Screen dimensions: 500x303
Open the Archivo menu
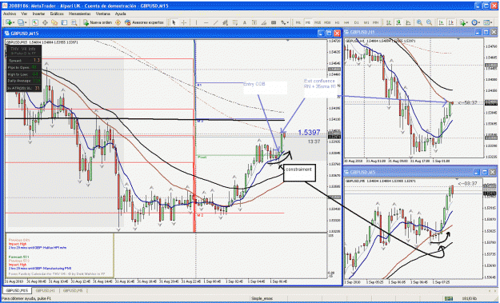pos(10,14)
